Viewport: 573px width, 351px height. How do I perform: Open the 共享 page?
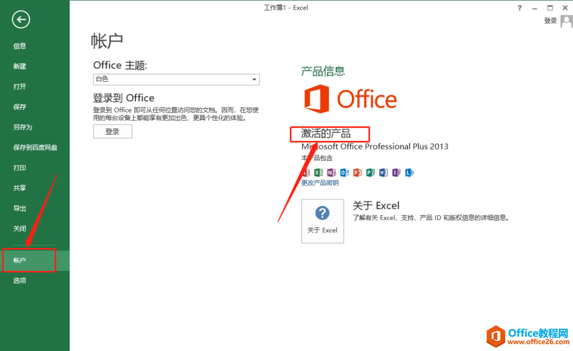[20, 188]
